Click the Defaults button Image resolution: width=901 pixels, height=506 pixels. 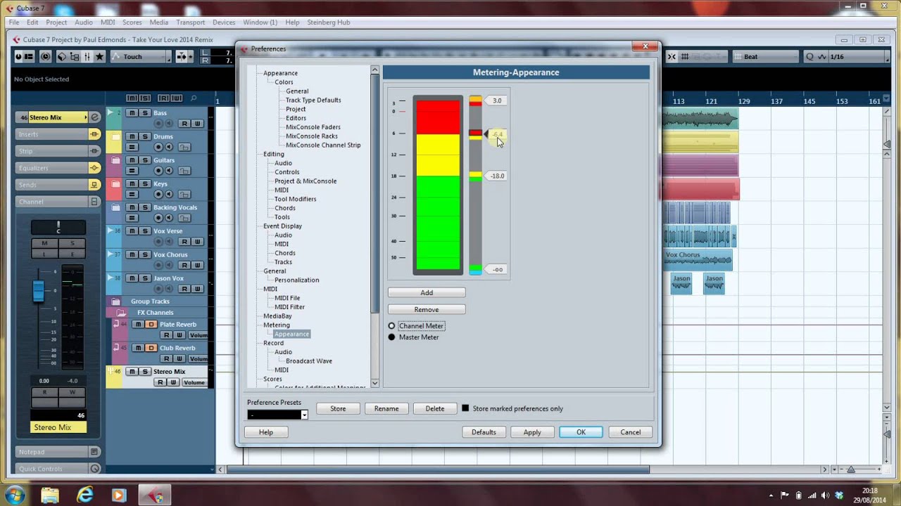click(484, 432)
